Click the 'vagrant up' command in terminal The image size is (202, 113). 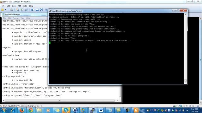click(x=98, y=15)
